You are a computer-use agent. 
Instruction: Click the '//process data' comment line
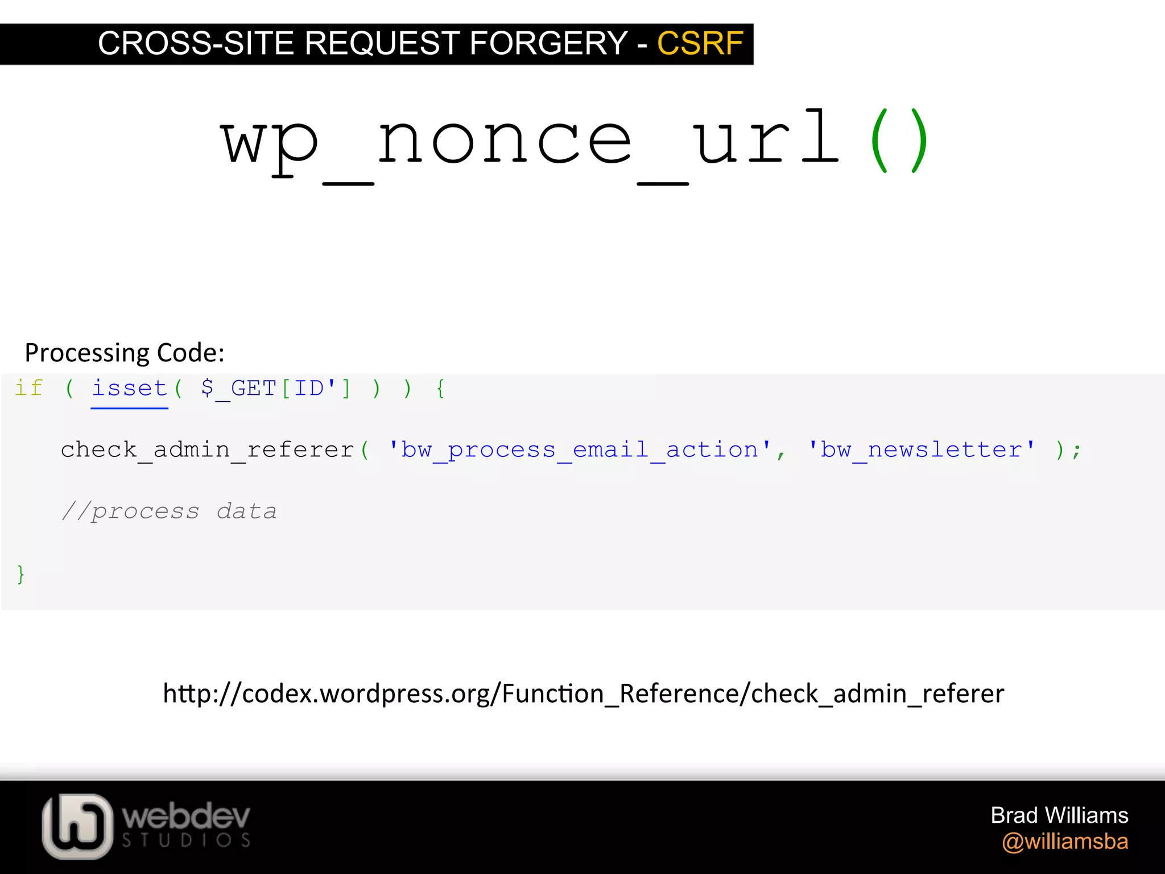click(169, 512)
